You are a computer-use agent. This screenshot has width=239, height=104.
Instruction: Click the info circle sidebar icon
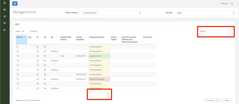click(5, 30)
